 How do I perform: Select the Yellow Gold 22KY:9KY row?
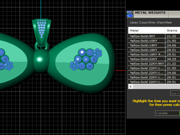pos(154,64)
